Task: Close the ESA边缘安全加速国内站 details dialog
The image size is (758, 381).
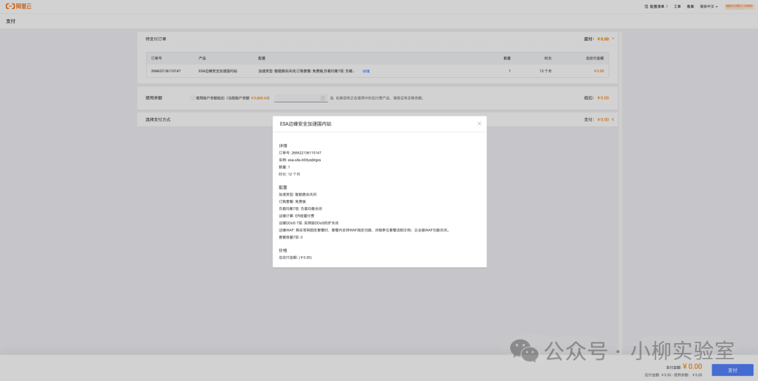Action: pyautogui.click(x=479, y=123)
